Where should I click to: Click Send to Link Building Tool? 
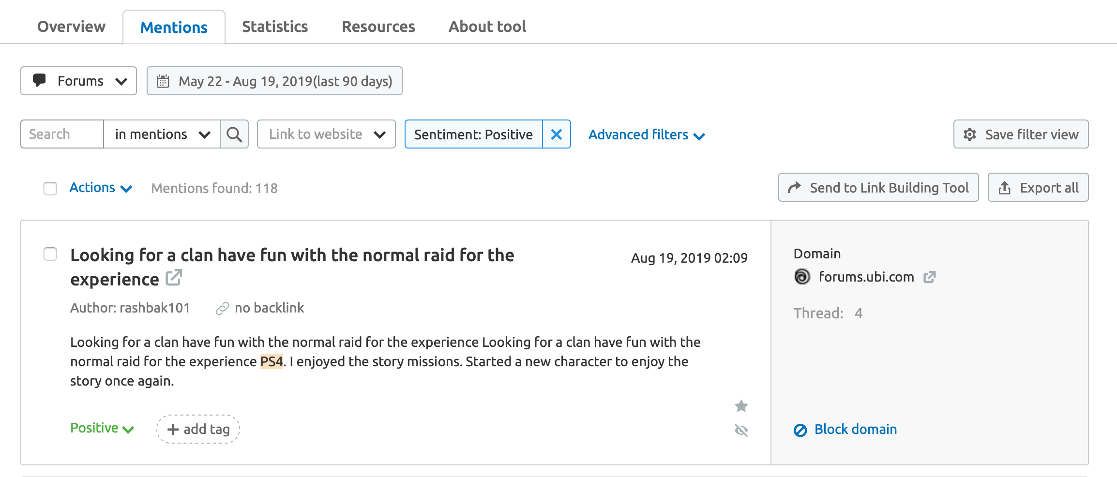pos(878,187)
